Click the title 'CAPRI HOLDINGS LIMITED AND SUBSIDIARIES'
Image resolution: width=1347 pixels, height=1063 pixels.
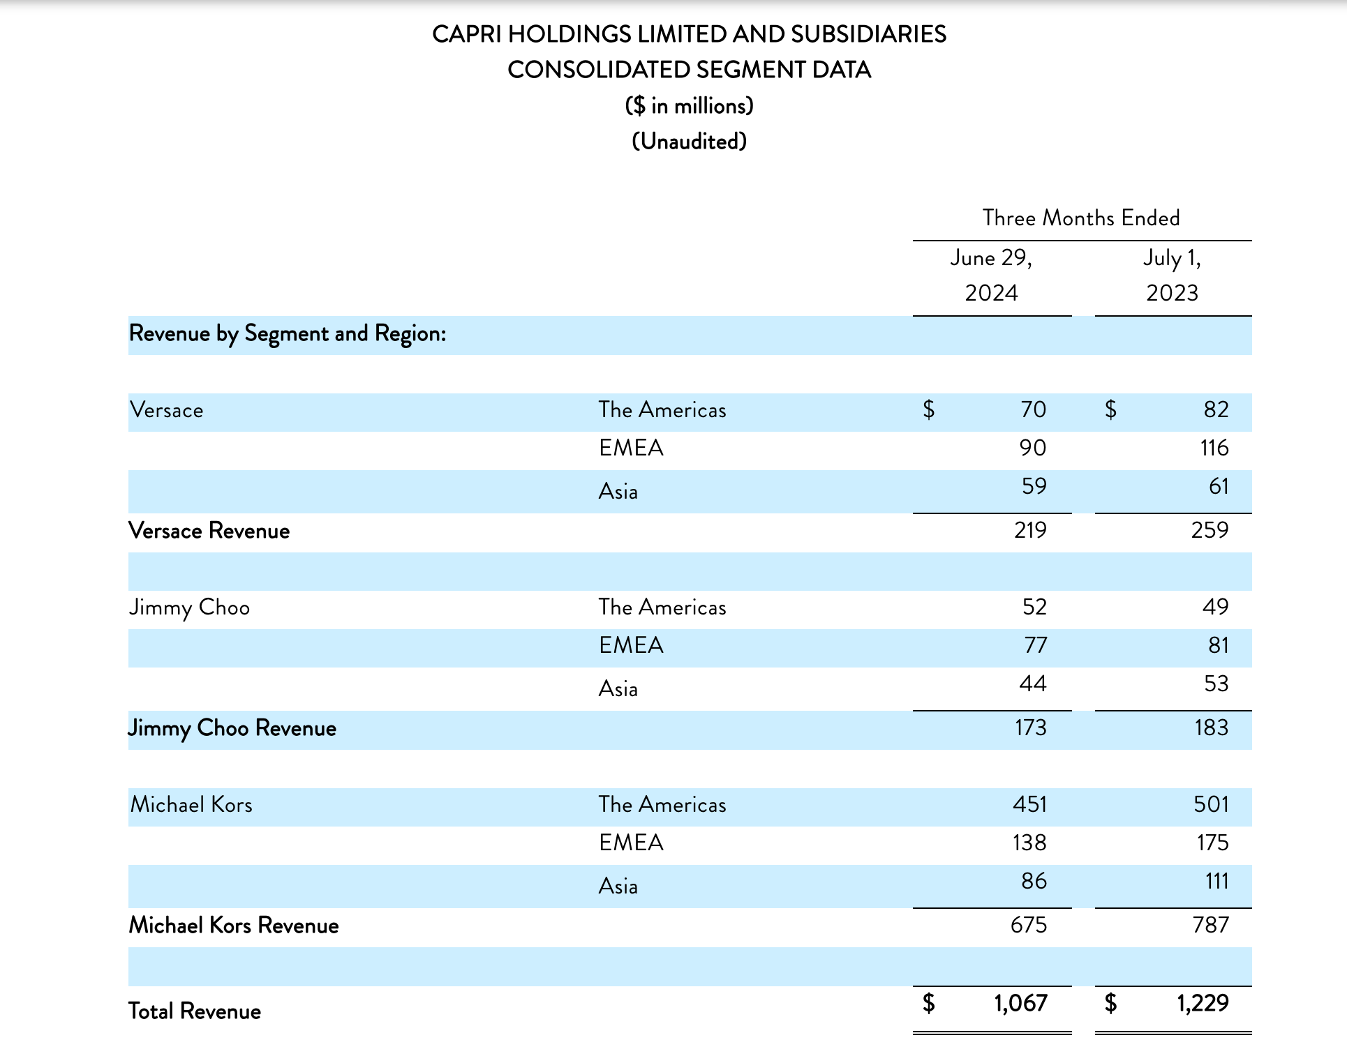[x=689, y=34]
